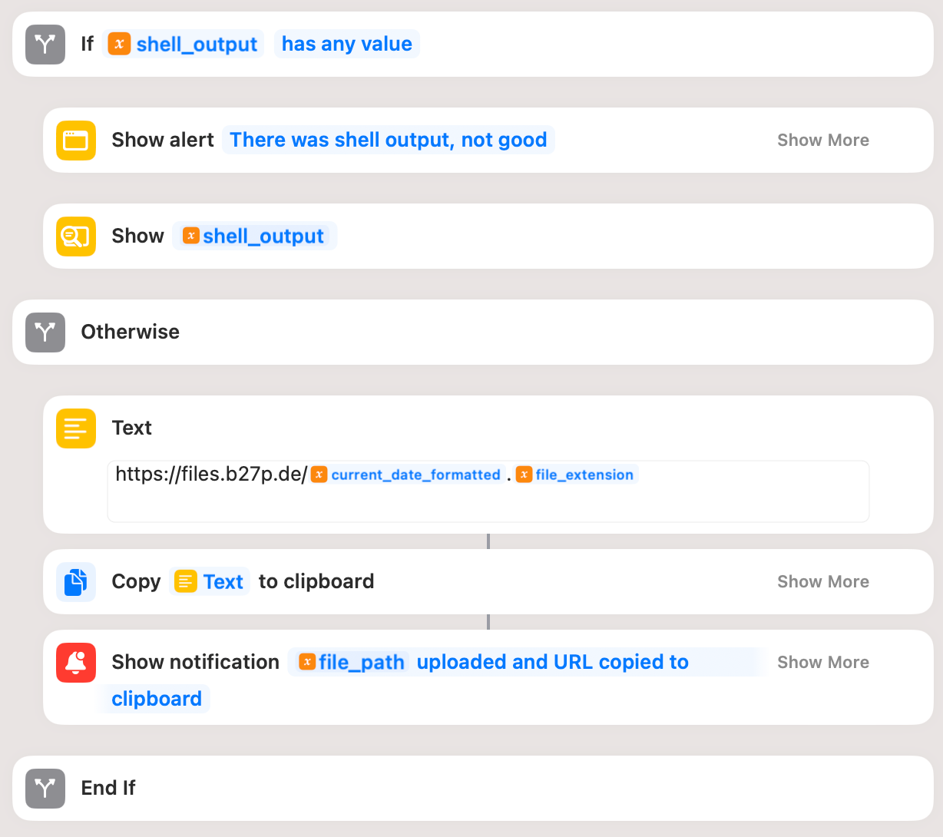Edit the alert message 'There was shell output, not good'
This screenshot has width=943, height=837.
click(388, 141)
